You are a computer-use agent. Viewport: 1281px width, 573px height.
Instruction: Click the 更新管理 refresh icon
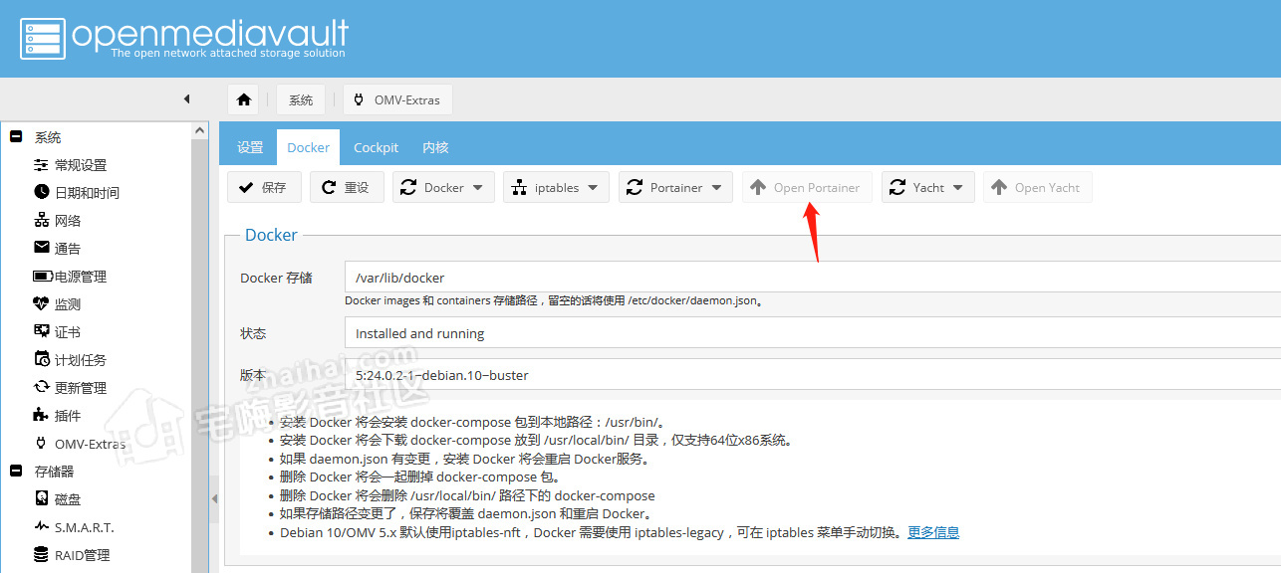(41, 387)
